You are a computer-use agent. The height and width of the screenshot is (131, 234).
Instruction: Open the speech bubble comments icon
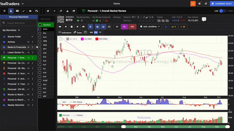pos(204,19)
